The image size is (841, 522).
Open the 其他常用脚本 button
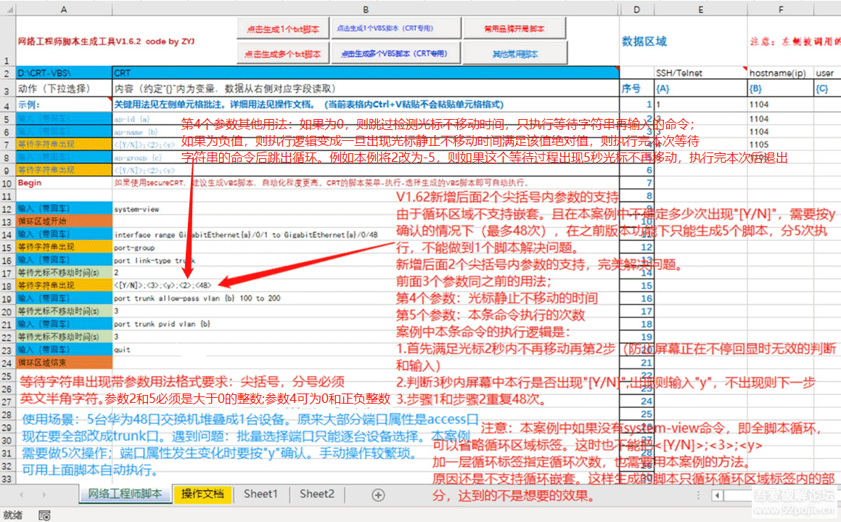coord(514,54)
